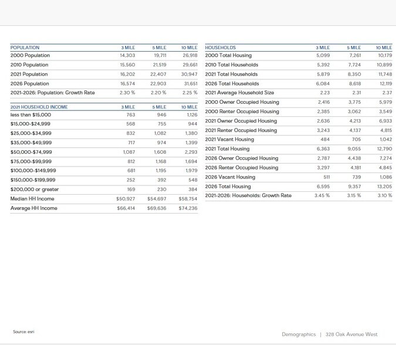Click the Source: esri footnote
396x345 pixels.
tap(23, 332)
